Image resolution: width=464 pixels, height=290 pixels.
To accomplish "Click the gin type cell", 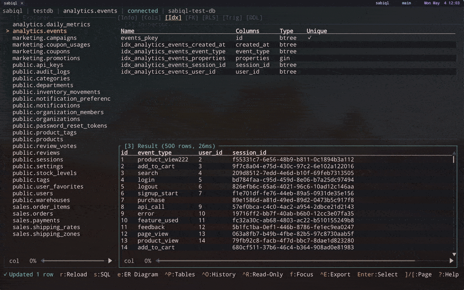I will pos(285,58).
